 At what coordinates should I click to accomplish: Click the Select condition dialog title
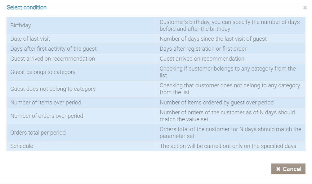tap(27, 7)
